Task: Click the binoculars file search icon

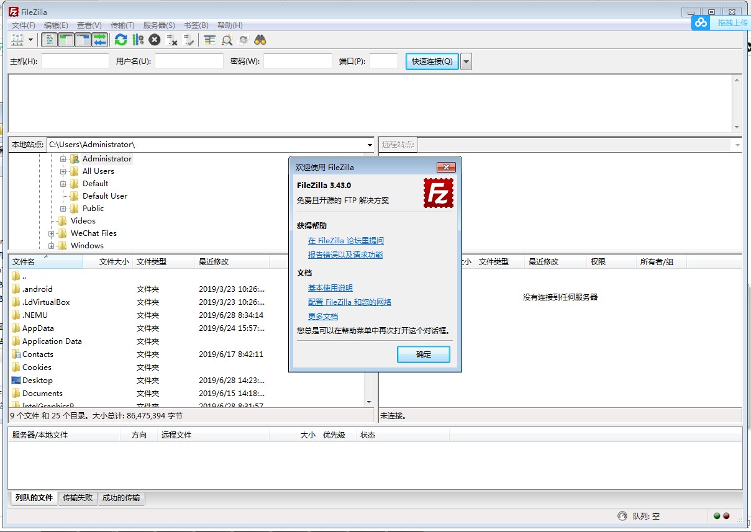Action: click(x=260, y=40)
